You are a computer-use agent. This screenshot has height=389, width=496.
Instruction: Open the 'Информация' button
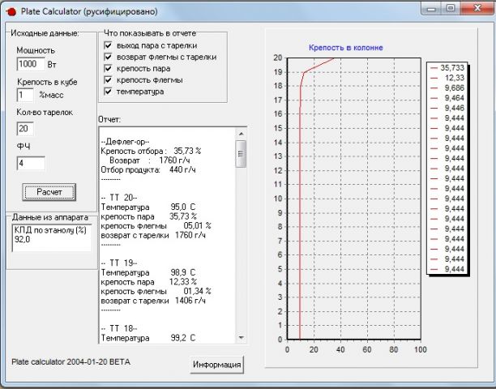216,365
